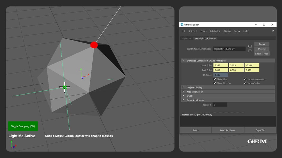Open the Focus menu
The height and width of the screenshot is (158, 282).
(x=203, y=31)
